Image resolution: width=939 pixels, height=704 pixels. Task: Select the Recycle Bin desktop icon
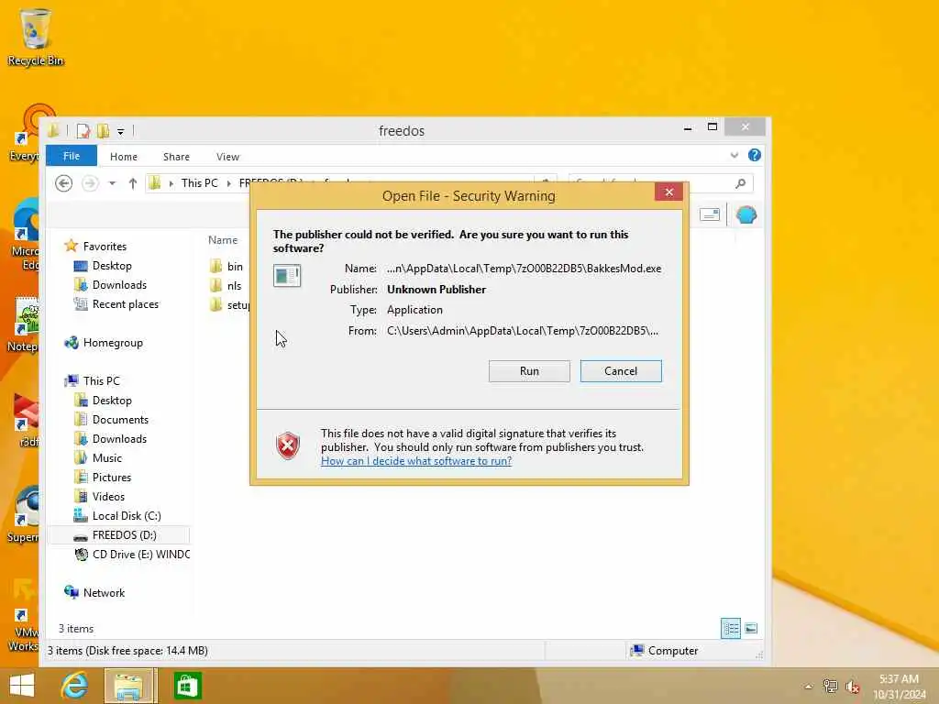pos(36,37)
